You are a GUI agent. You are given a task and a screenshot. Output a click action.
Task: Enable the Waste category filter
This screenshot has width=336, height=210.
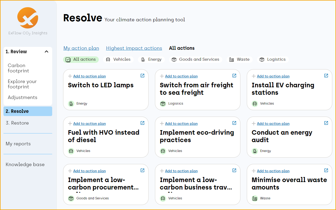[x=239, y=59]
